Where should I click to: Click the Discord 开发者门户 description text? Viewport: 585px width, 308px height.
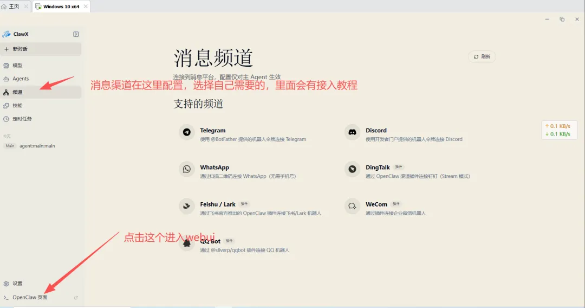tap(414, 139)
